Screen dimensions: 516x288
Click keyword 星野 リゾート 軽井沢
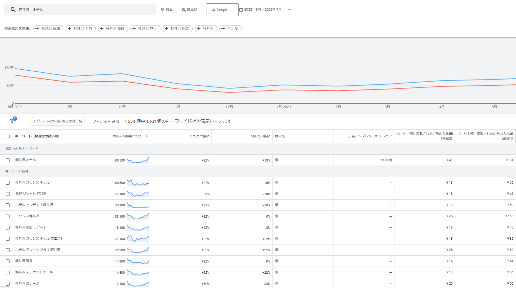tap(31, 194)
